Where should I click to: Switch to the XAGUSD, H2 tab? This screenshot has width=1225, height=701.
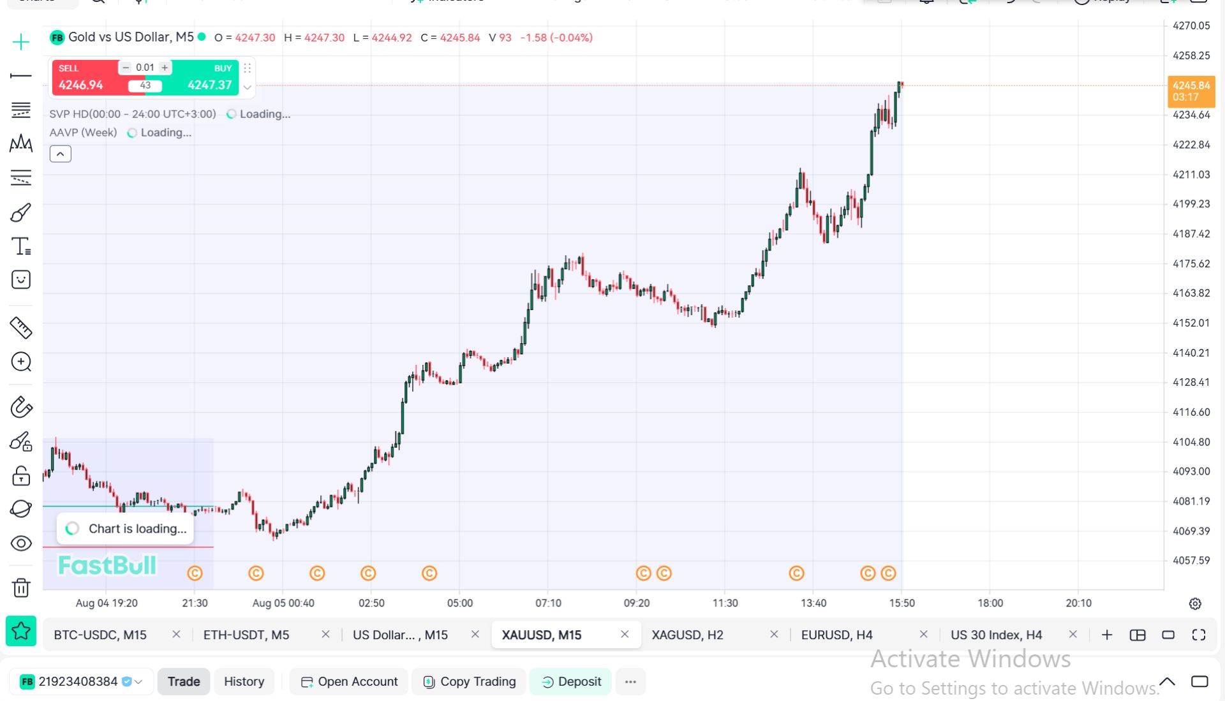tap(687, 635)
